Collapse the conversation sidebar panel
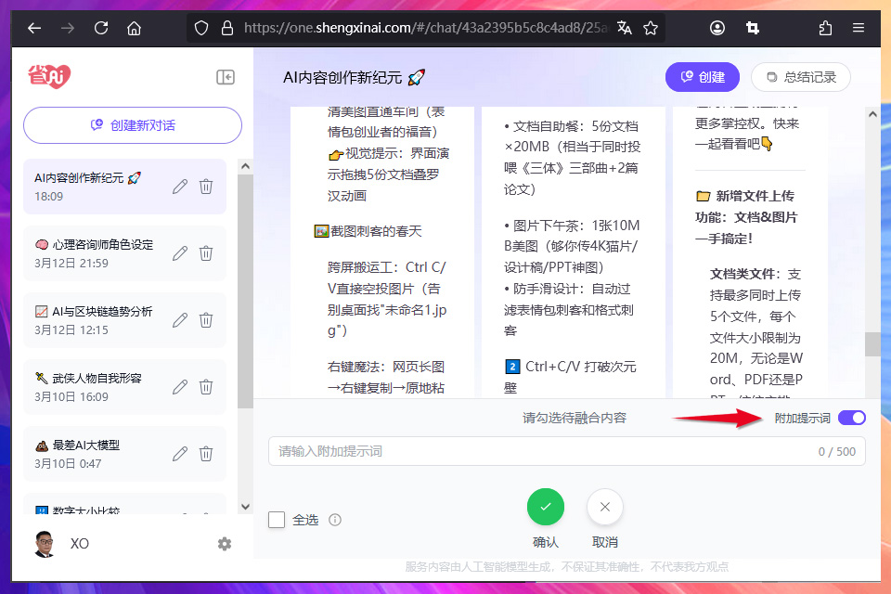891x594 pixels. pyautogui.click(x=226, y=78)
